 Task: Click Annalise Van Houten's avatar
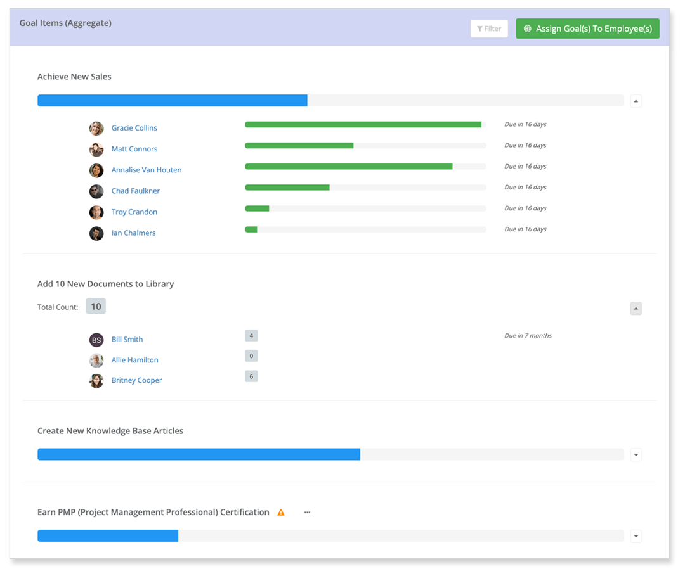coord(96,170)
